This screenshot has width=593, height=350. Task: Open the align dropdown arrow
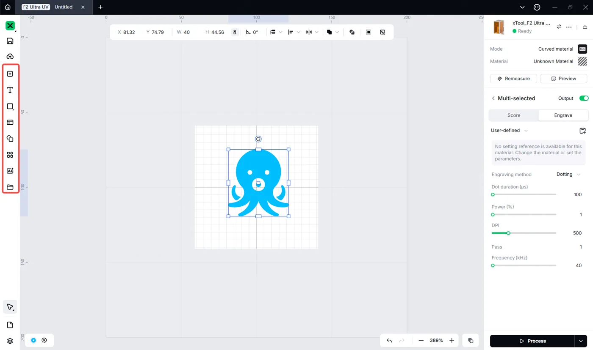(x=299, y=32)
